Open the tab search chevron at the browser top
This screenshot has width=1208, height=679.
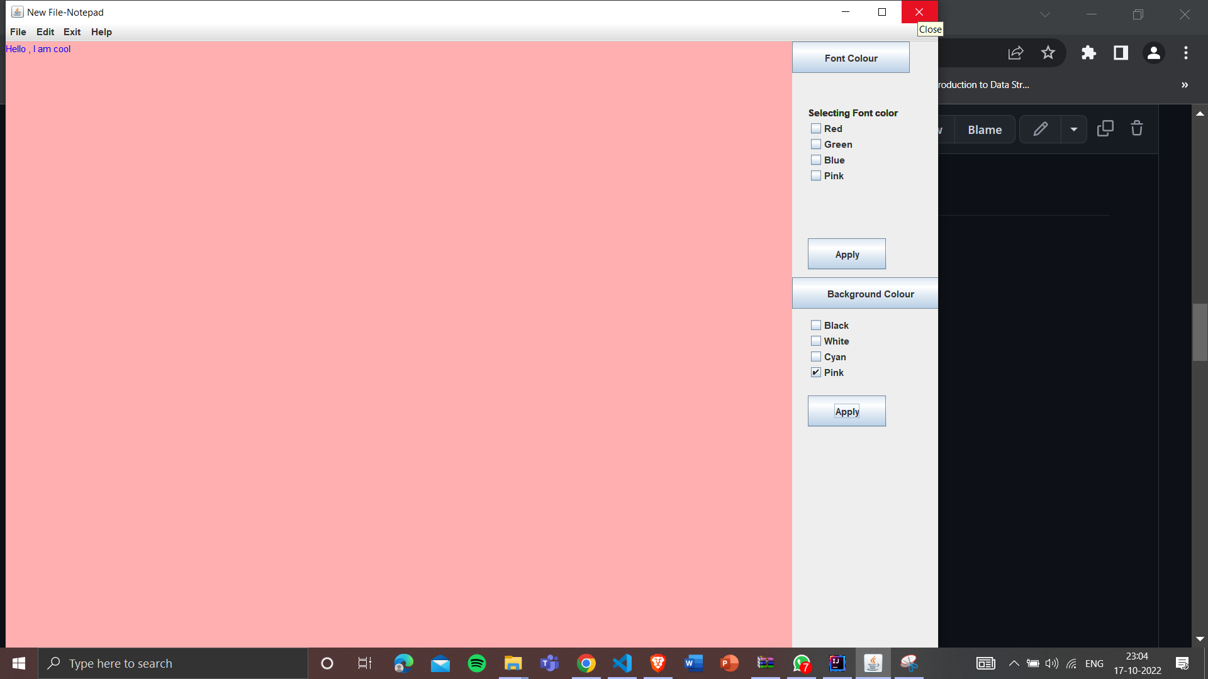pyautogui.click(x=1045, y=14)
